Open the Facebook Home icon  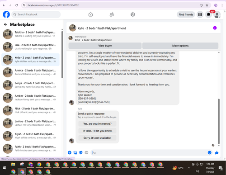[90, 14]
